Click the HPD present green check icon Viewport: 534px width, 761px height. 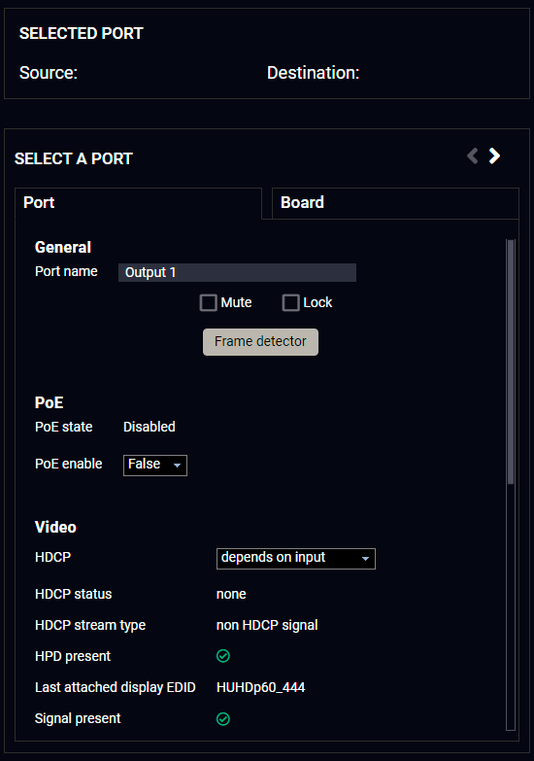pyautogui.click(x=223, y=656)
